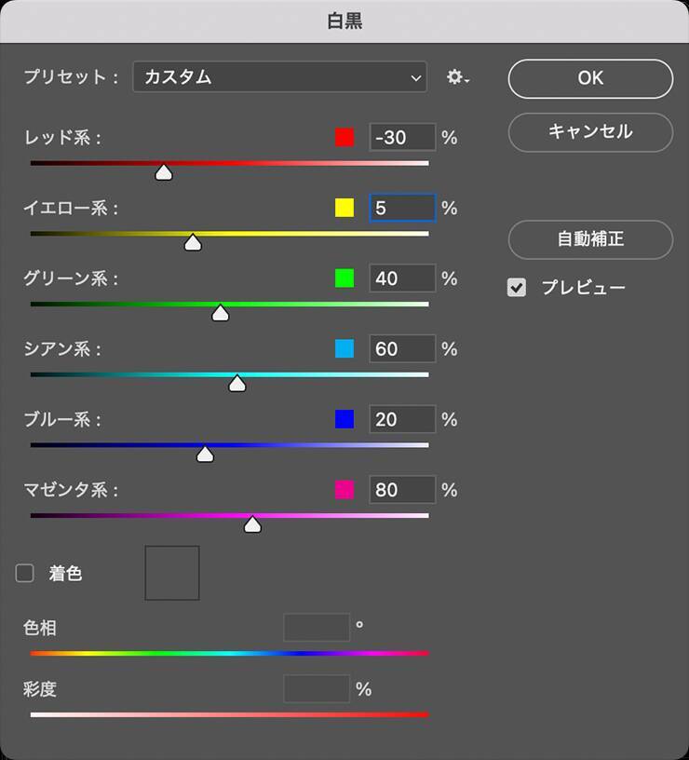Click the tint color box beside 着色

(x=172, y=573)
